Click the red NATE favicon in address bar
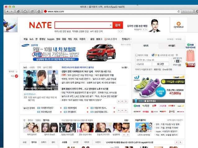Image resolution: width=198 pixels, height=148 pixels. (x=45, y=11)
